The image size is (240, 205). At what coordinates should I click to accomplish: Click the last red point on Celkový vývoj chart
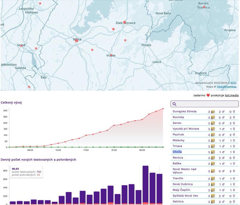(163, 109)
